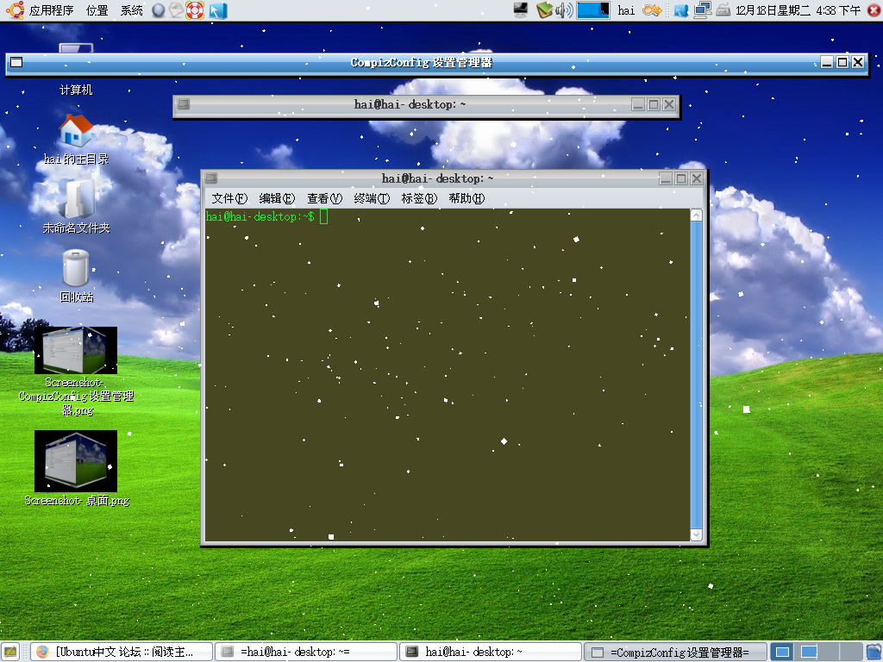Click the back terminal title bar menu icon
This screenshot has height=662, width=883.
point(184,104)
